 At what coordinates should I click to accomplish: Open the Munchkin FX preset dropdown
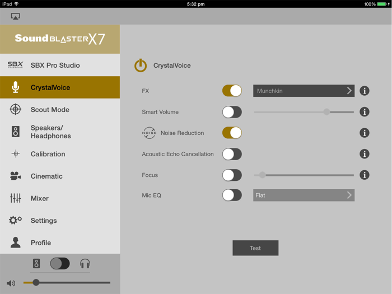click(x=304, y=91)
